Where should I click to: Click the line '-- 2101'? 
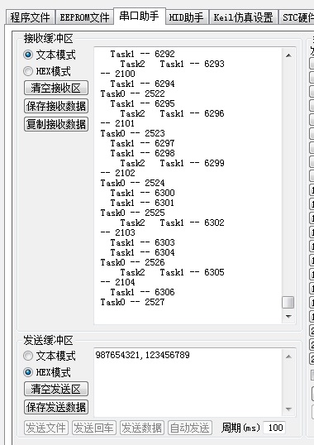point(117,123)
